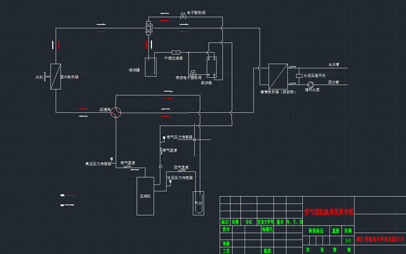This screenshot has height=254, width=406.
Task: Click the high pressure sensor (高压压力传感器) symbol
Action: 116,164
